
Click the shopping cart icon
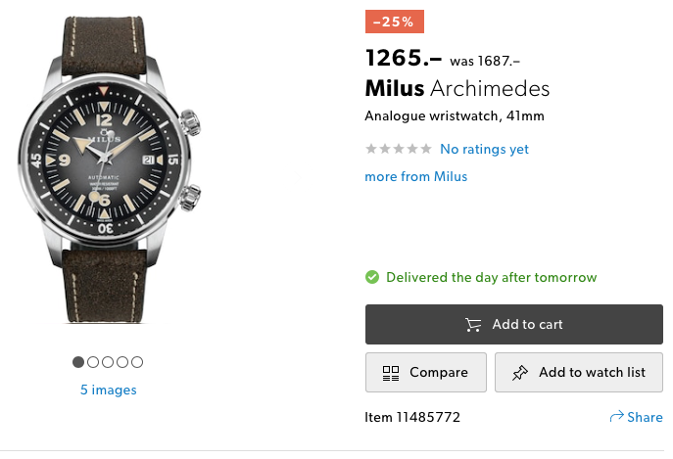473,325
